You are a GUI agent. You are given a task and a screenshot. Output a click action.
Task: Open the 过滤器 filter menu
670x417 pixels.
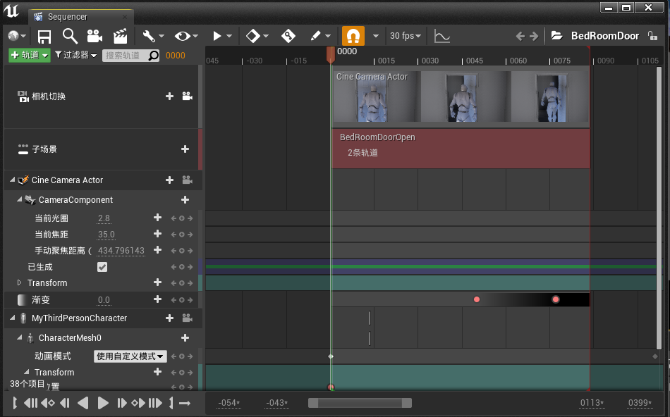tap(75, 55)
